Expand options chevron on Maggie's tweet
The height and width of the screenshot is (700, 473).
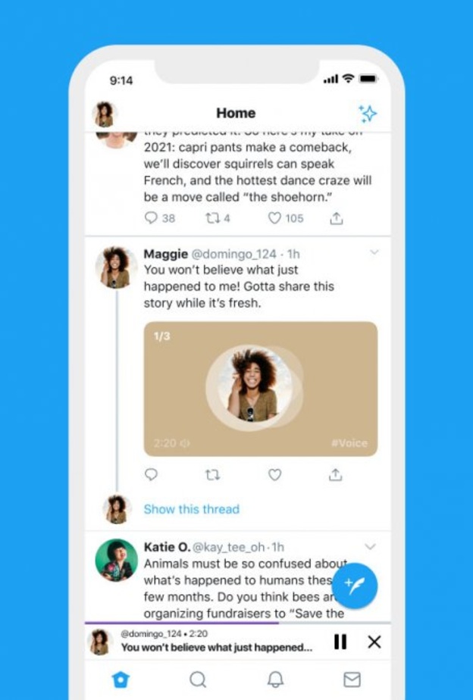374,252
